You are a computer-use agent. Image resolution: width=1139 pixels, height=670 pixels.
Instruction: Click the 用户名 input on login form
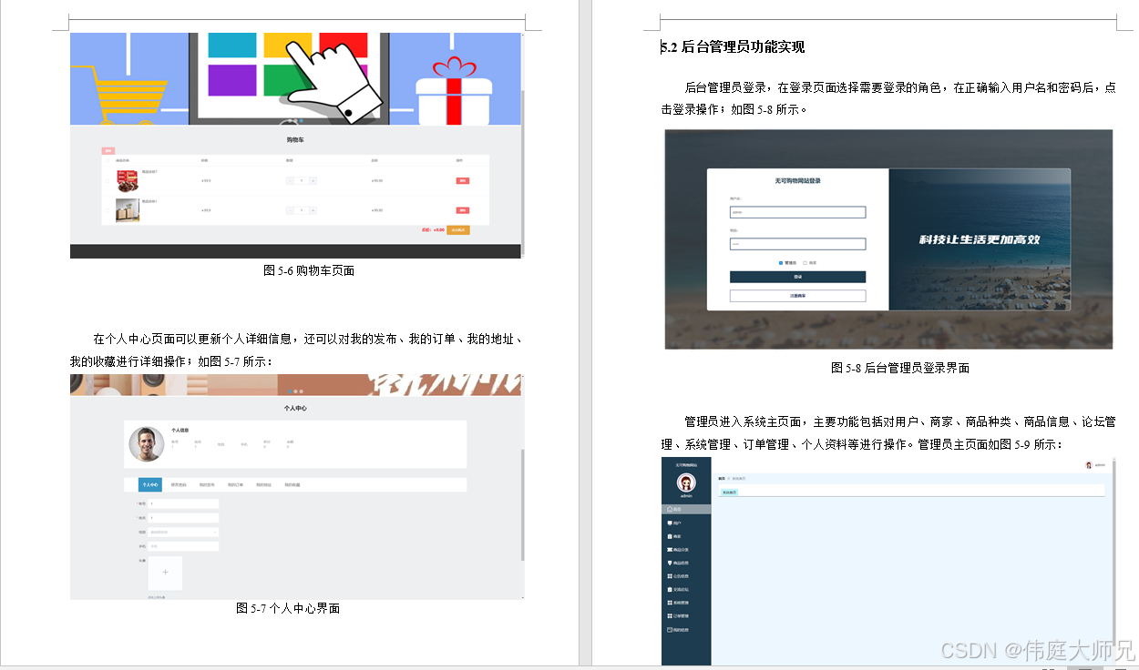797,212
